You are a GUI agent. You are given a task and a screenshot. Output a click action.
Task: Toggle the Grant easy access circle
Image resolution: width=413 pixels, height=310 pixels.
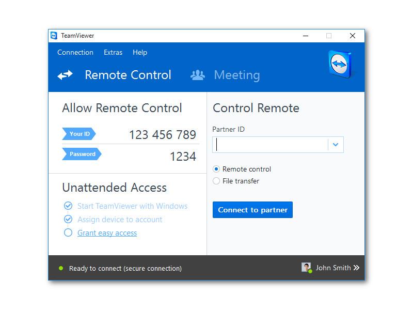(x=68, y=233)
